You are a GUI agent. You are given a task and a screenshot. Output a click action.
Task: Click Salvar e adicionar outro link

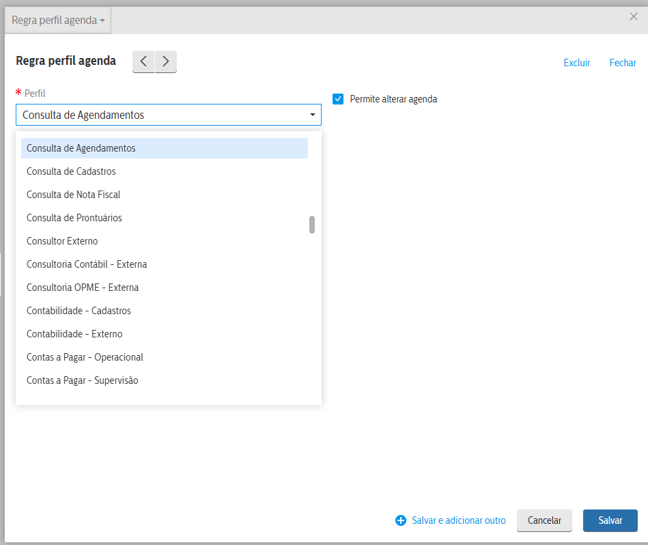tap(459, 520)
